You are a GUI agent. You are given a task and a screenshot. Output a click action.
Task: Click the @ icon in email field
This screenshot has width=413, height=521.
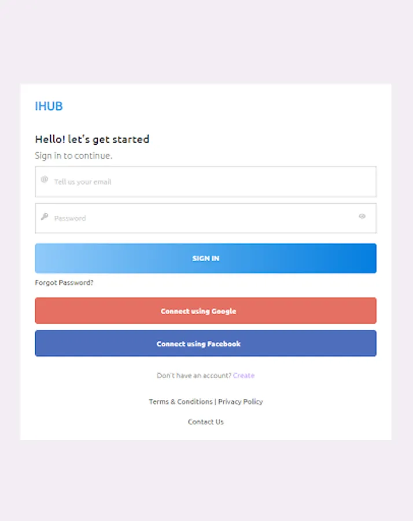click(x=45, y=179)
